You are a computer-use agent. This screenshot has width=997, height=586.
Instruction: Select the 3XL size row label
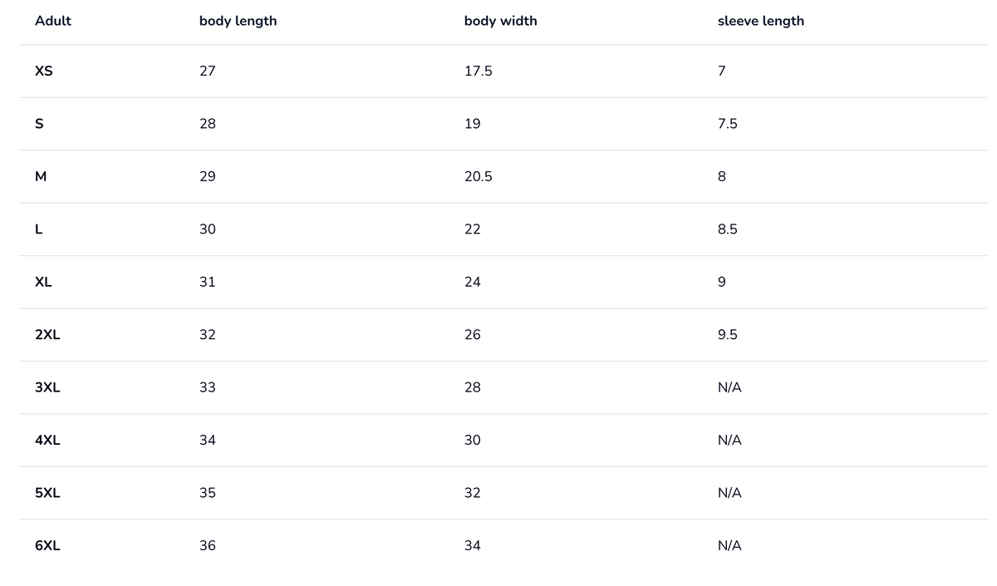[x=47, y=387]
